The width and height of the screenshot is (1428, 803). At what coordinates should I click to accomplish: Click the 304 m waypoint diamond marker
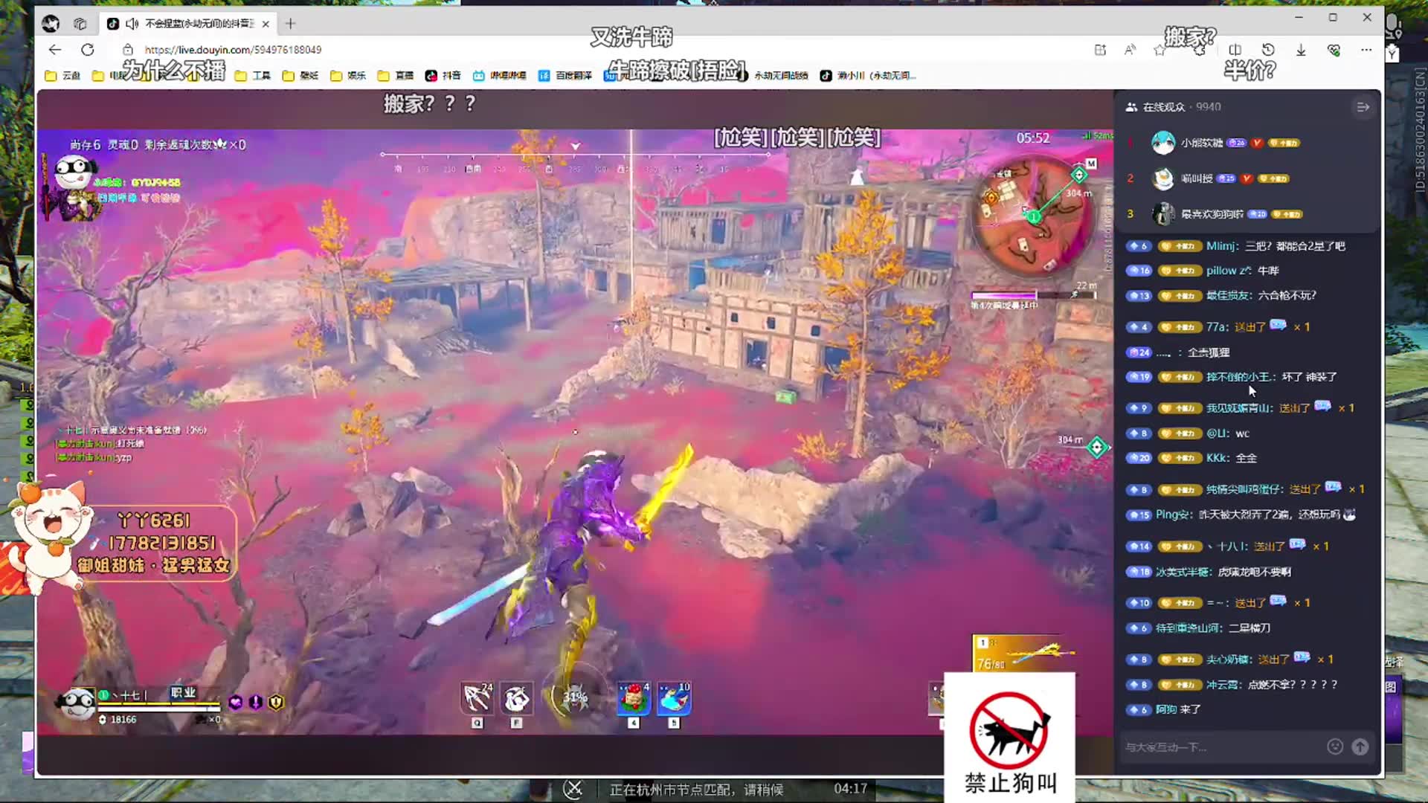click(1097, 448)
